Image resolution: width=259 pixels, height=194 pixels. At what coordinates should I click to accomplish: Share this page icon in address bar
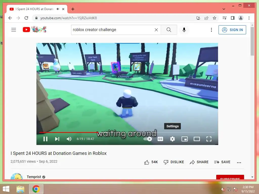coord(206,18)
